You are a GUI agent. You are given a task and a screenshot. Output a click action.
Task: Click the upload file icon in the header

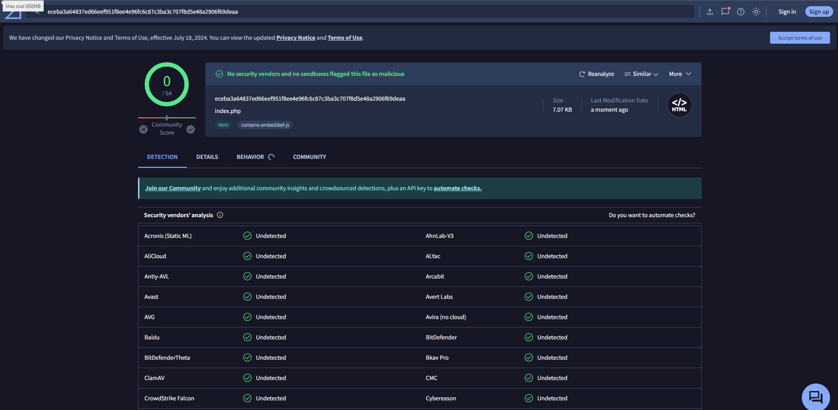710,12
